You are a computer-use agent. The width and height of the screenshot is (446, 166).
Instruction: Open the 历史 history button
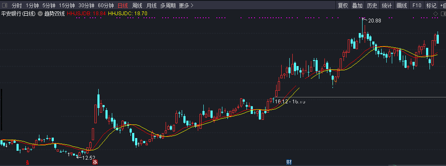[x=372, y=6]
